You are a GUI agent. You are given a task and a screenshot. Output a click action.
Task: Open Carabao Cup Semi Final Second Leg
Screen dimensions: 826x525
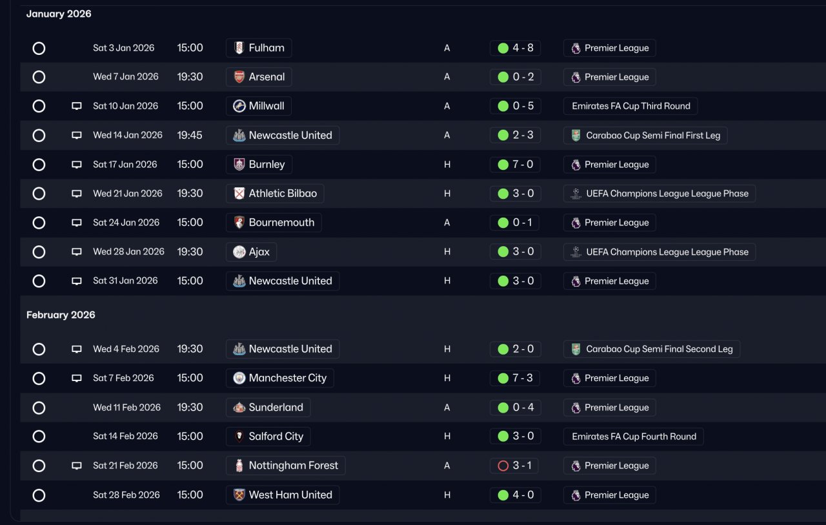pyautogui.click(x=659, y=349)
